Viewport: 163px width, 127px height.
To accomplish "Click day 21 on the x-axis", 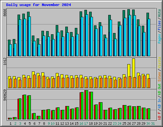I will pyautogui.click(x=105, y=124).
